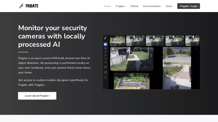Open the Demo link in navigation
This screenshot has width=218, height=122.
point(169,6)
